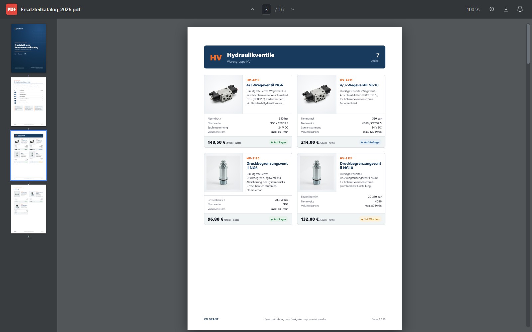
Task: Go to next page with down chevron
Action: tap(293, 9)
